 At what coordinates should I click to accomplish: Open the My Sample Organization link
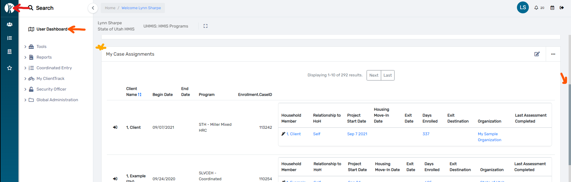tap(489, 137)
